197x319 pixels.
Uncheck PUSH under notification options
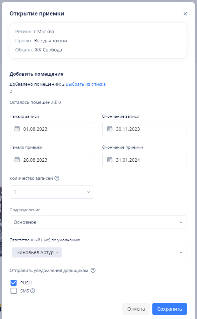pos(13,283)
